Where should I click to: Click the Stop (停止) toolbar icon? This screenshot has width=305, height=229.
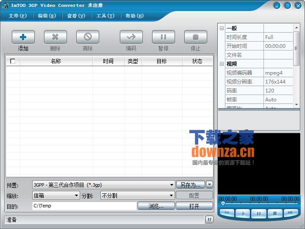(195, 37)
